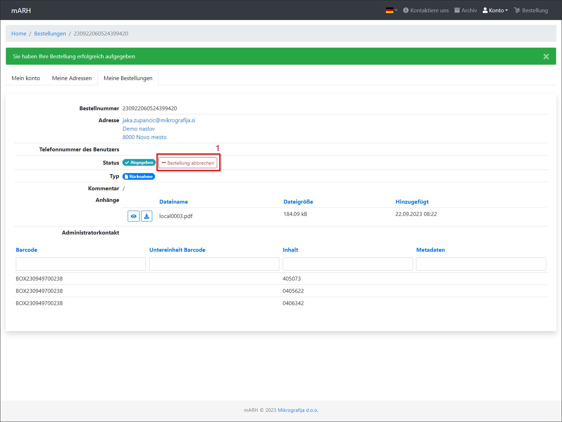
Task: Expand the Konto account menu
Action: (495, 11)
